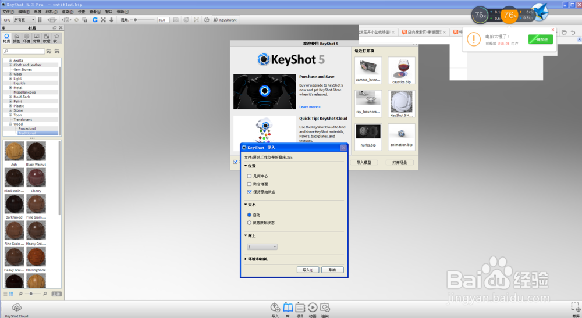Image resolution: width=582 pixels, height=318 pixels.
Task: Switch library to Textures (纹理) icon tab
Action: click(47, 38)
